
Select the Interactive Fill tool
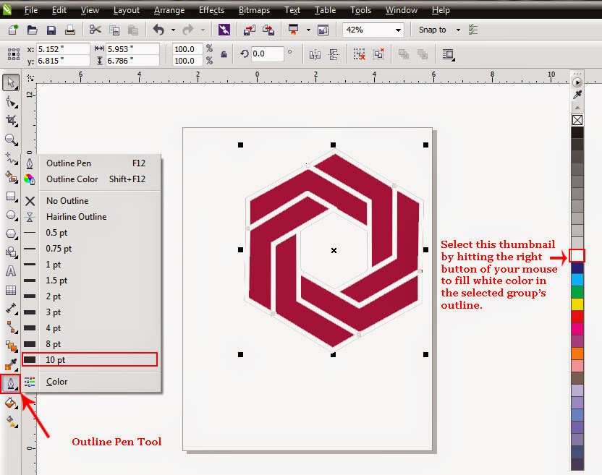point(9,419)
